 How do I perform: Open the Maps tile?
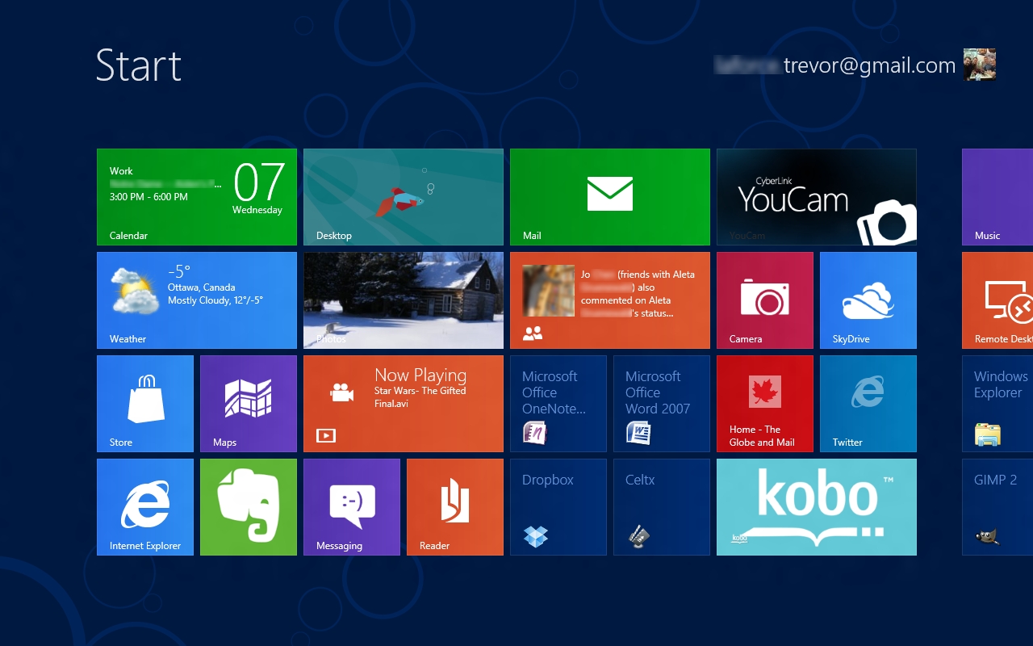(249, 404)
